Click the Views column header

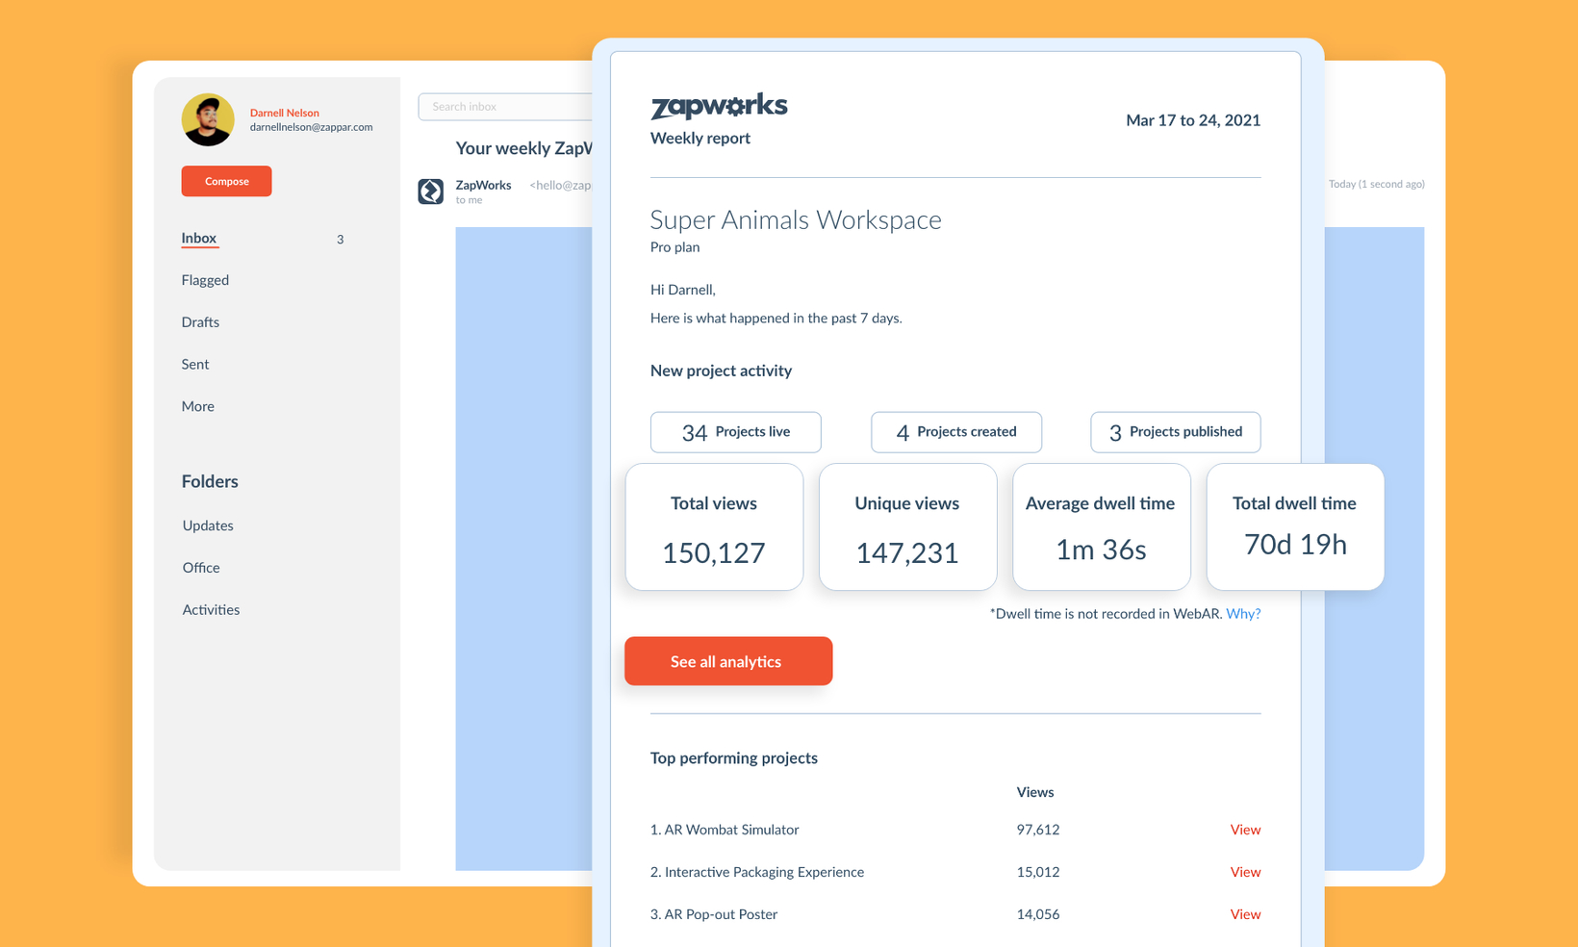click(1035, 792)
